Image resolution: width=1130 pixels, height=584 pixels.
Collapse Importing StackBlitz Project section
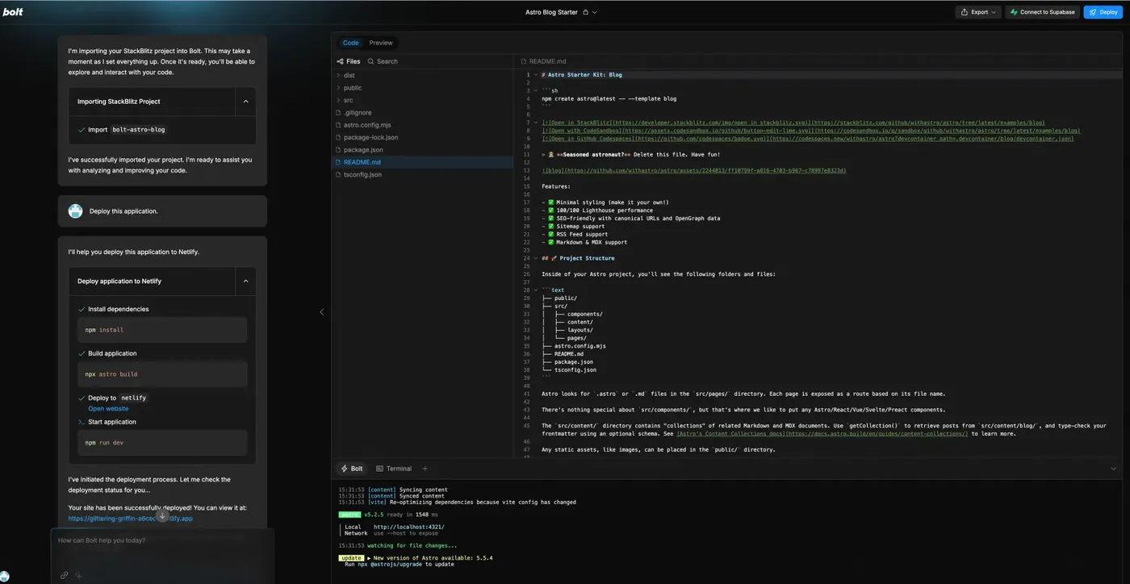point(245,102)
